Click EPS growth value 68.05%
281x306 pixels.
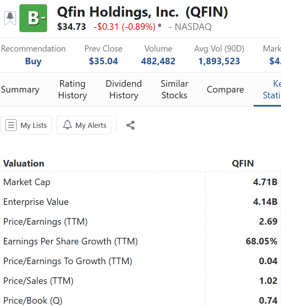(262, 241)
